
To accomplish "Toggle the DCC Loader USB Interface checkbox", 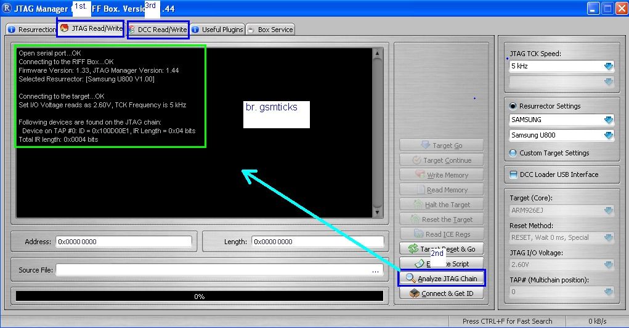I will click(513, 174).
